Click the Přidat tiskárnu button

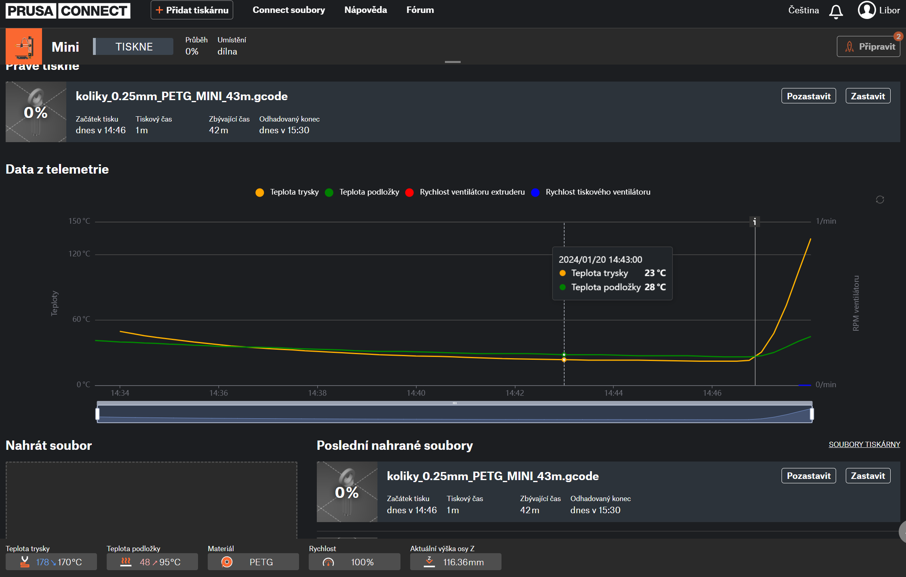click(192, 10)
